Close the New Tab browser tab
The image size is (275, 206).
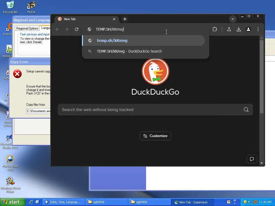pos(114,19)
